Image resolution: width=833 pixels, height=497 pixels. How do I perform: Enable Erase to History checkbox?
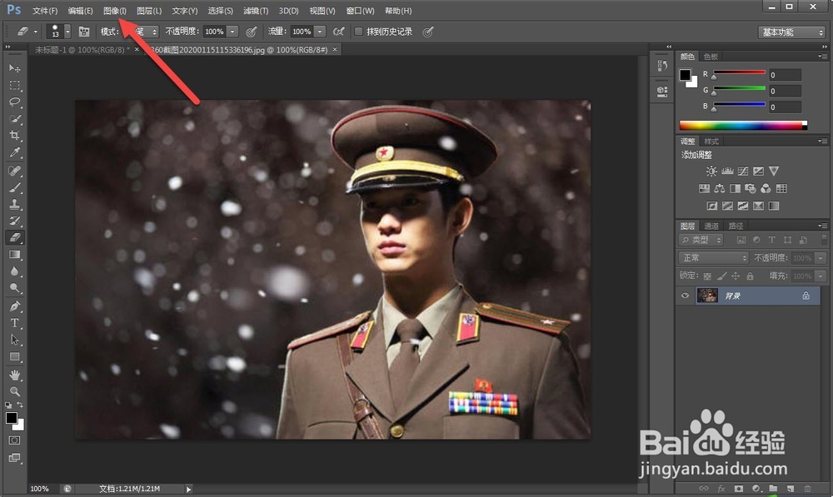(358, 32)
